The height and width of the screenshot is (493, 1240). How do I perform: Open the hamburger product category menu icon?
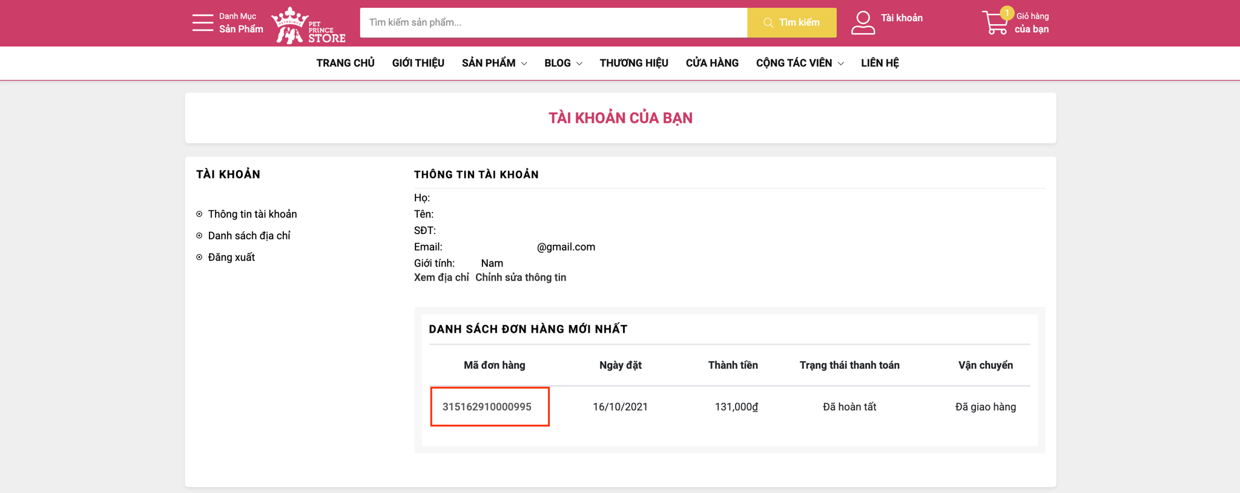click(x=202, y=23)
